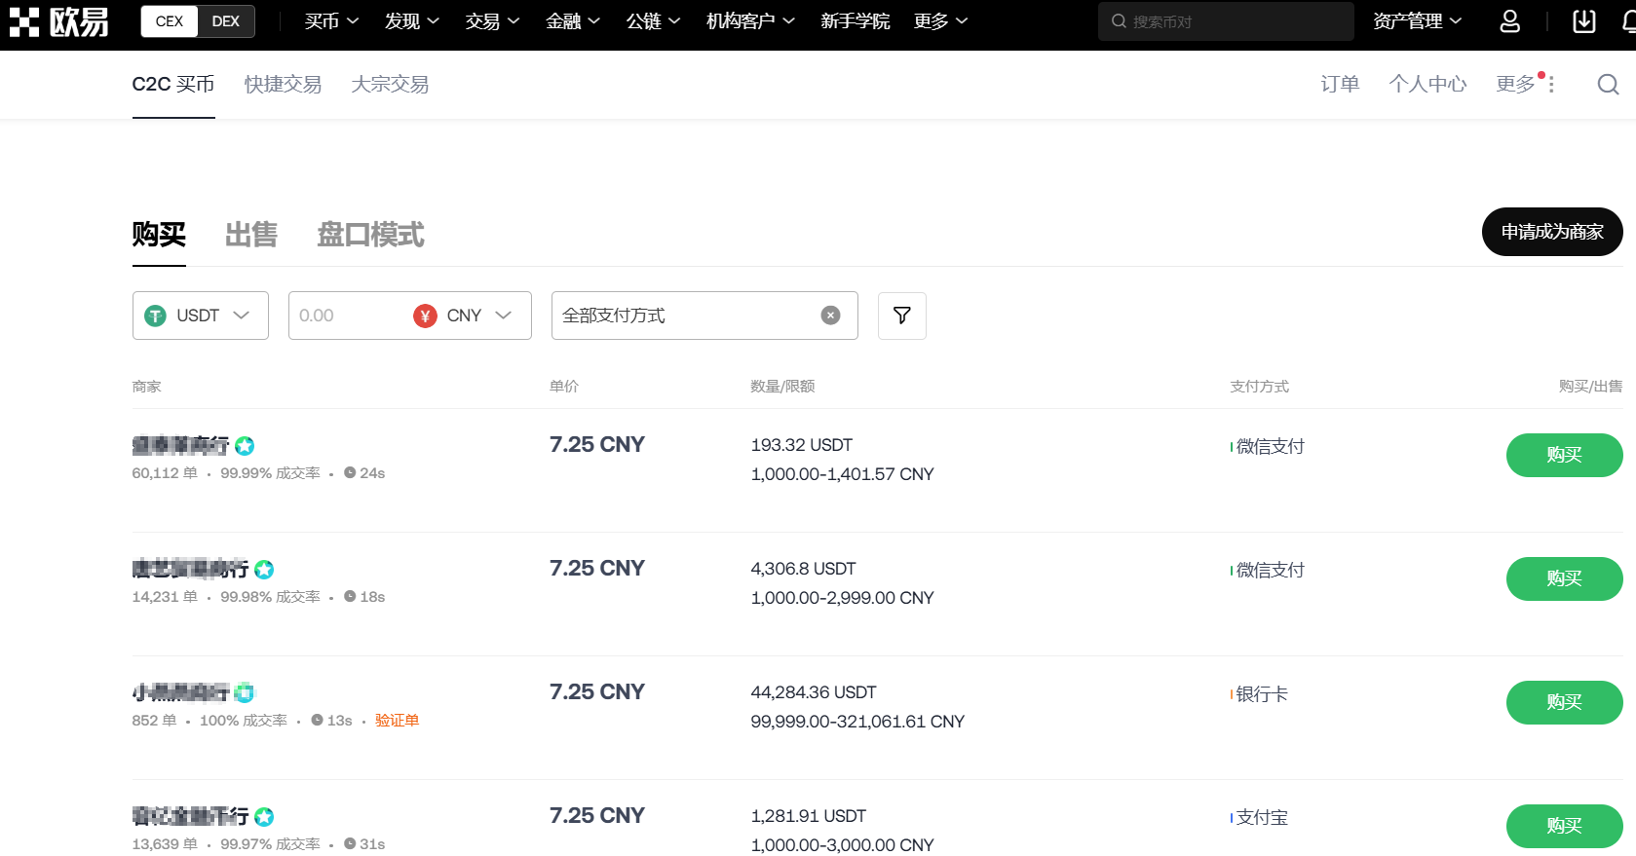Click verified badge of first merchant
This screenshot has height=856, width=1636.
tap(245, 446)
